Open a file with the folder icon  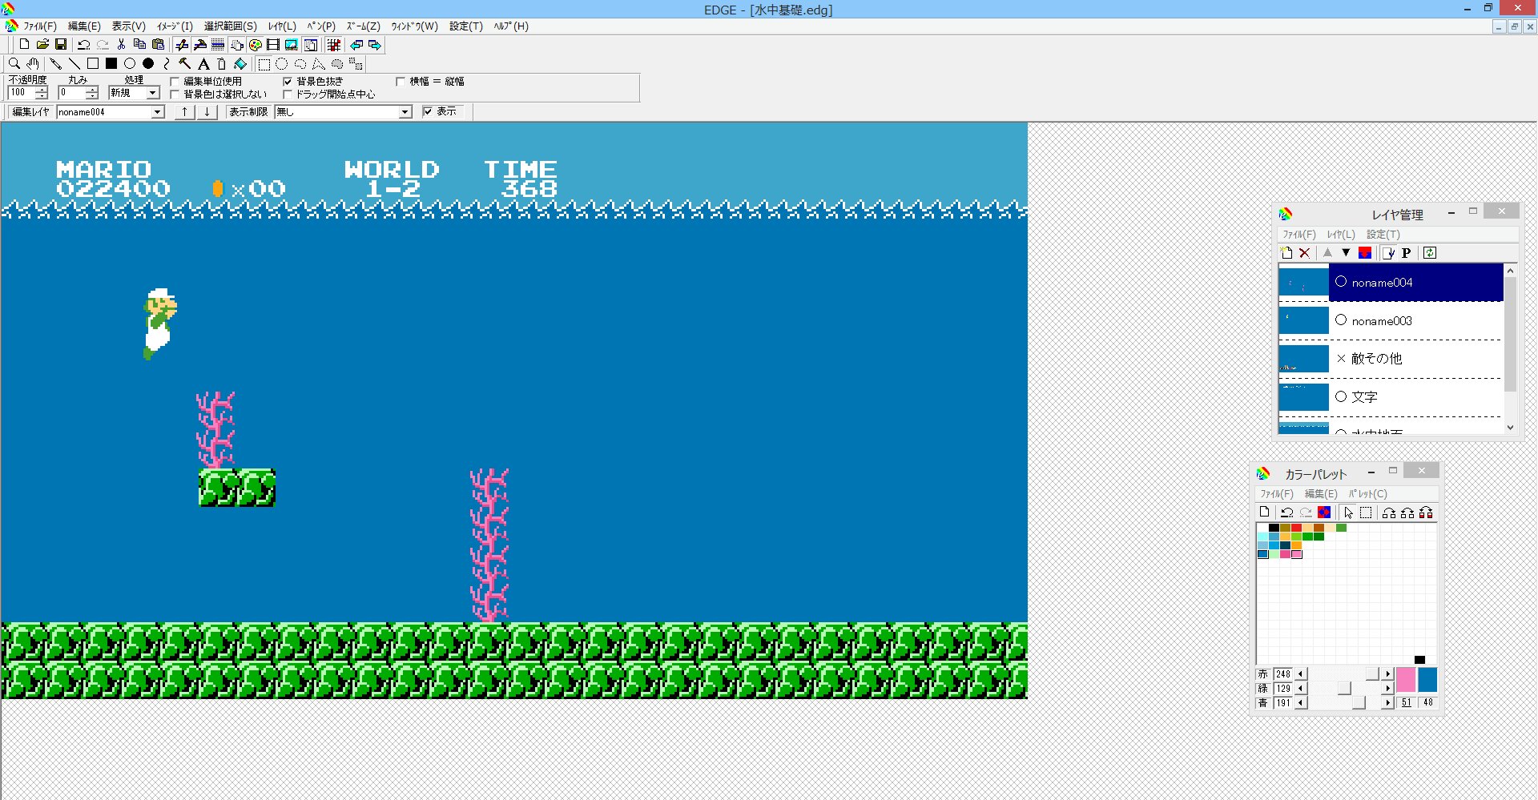pos(42,45)
